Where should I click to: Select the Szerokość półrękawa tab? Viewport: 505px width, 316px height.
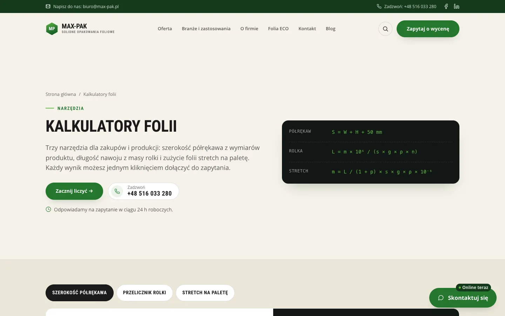pos(80,293)
